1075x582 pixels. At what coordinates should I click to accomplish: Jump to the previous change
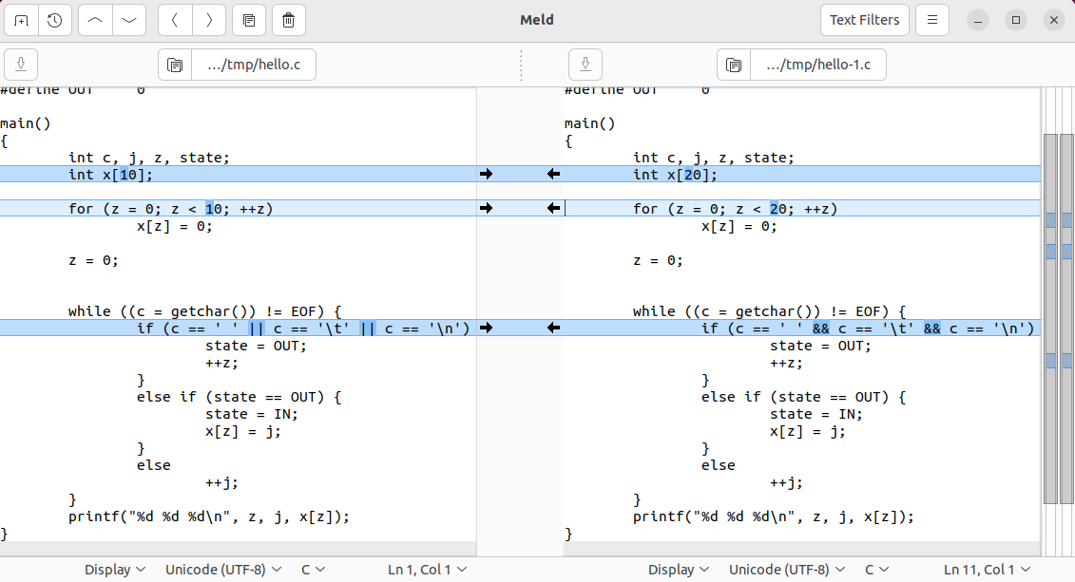[x=94, y=20]
